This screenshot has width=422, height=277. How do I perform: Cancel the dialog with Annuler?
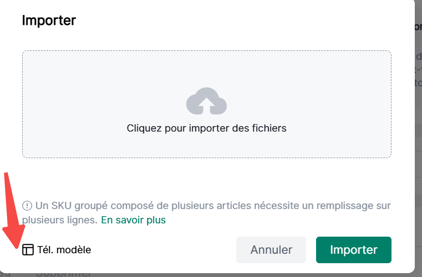[x=271, y=250]
